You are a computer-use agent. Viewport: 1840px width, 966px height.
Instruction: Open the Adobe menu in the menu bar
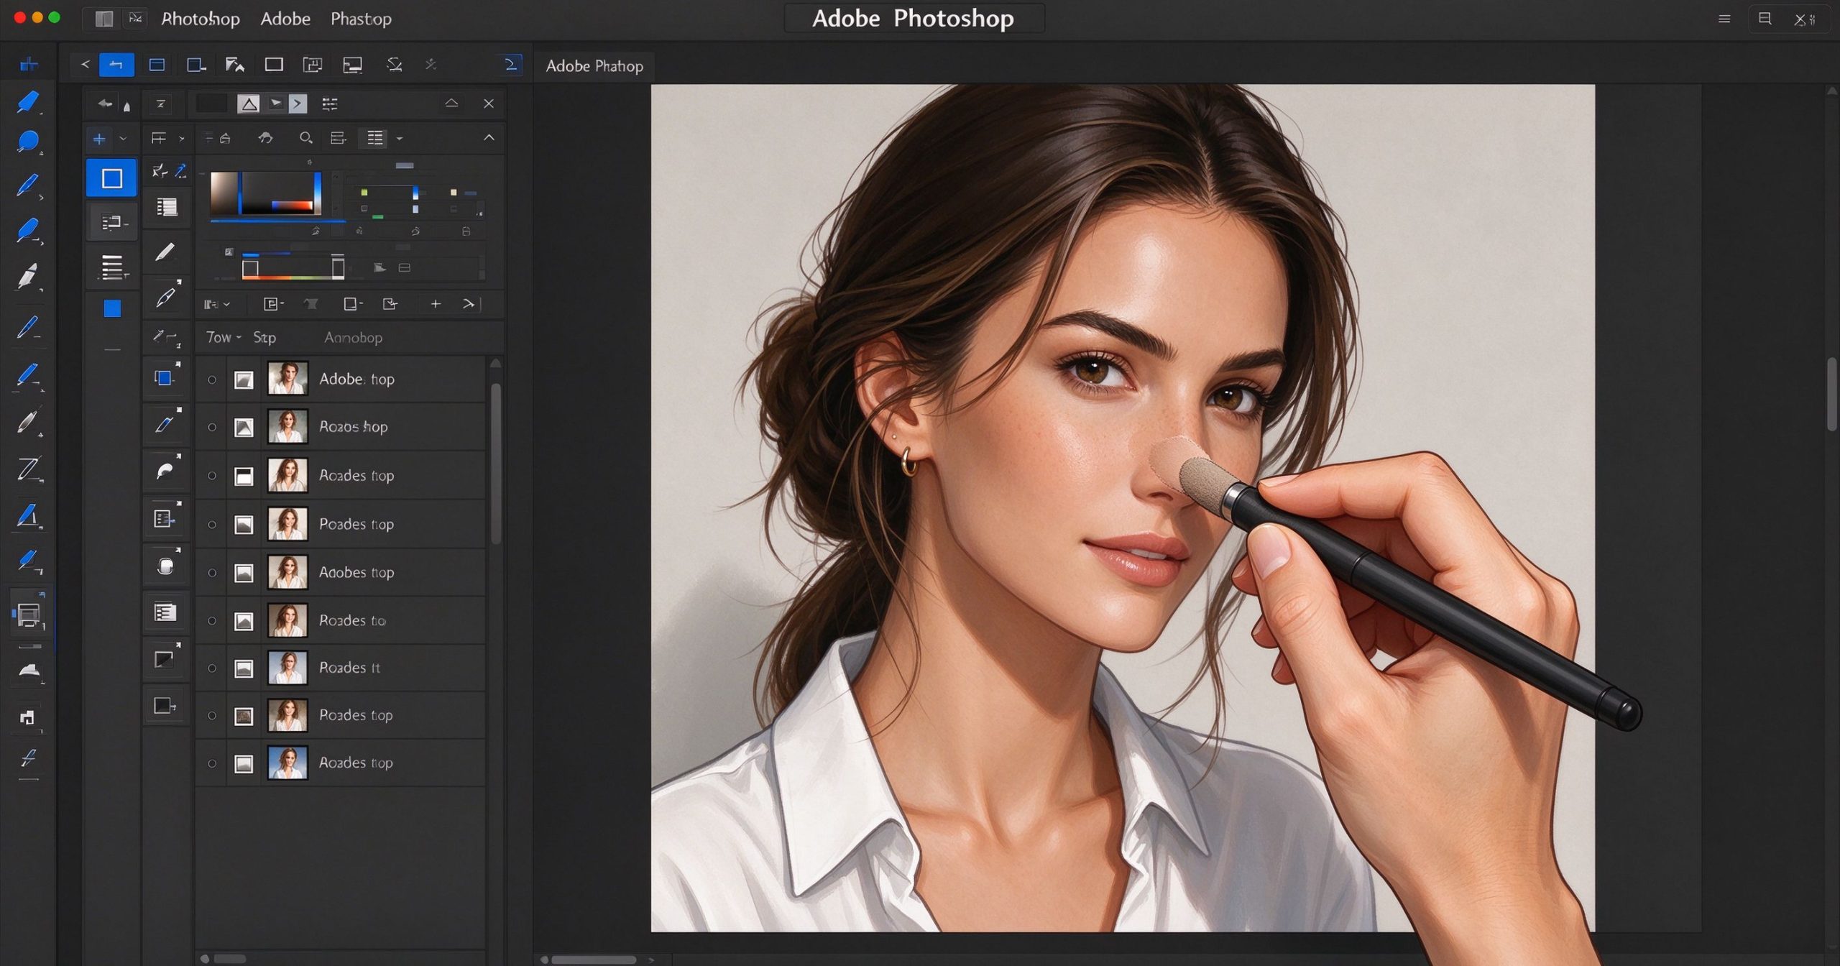(285, 19)
